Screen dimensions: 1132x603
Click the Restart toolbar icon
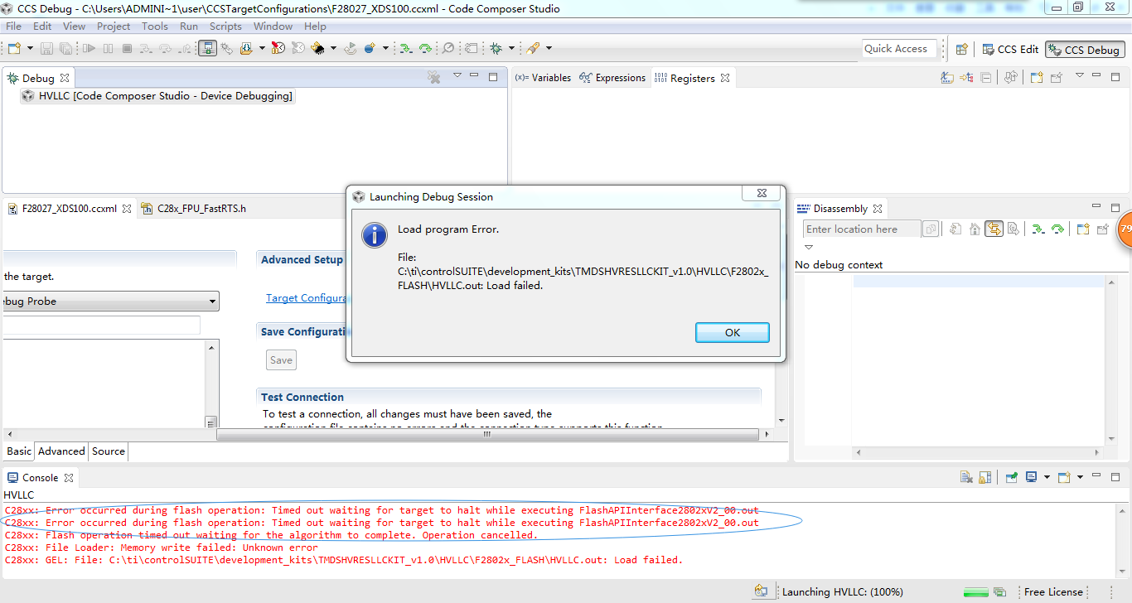click(x=351, y=49)
